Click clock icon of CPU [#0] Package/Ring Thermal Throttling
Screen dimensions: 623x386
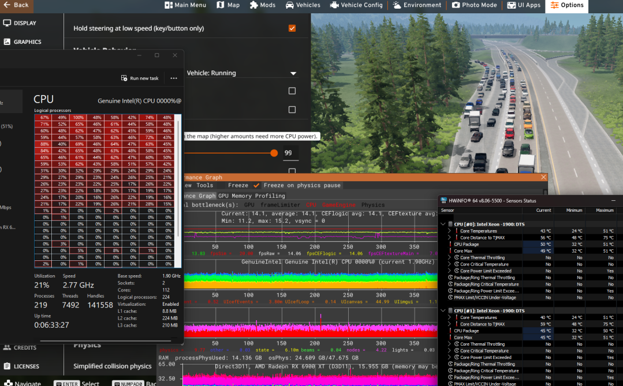tap(450, 278)
